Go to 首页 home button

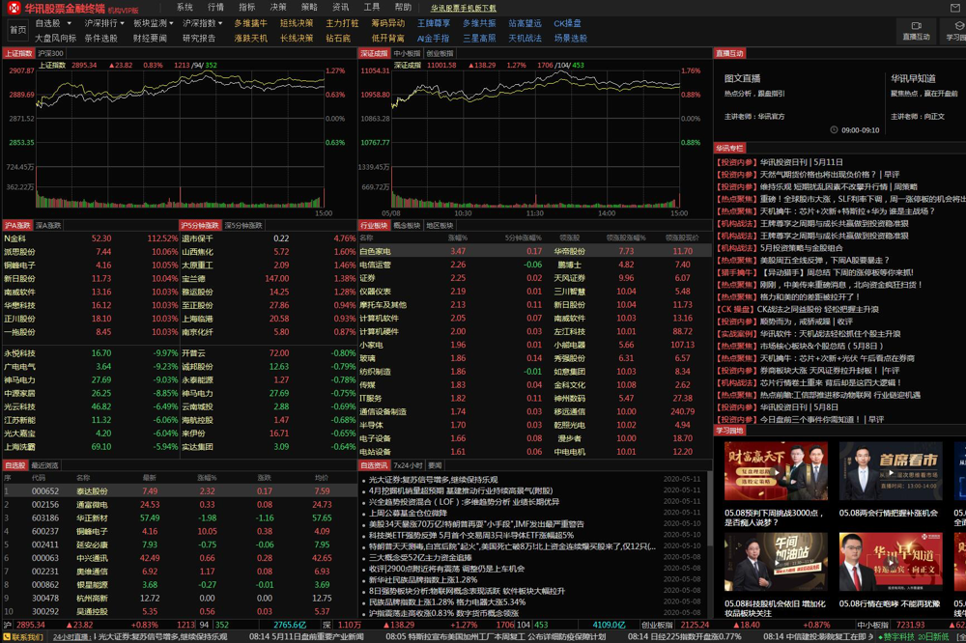point(17,30)
